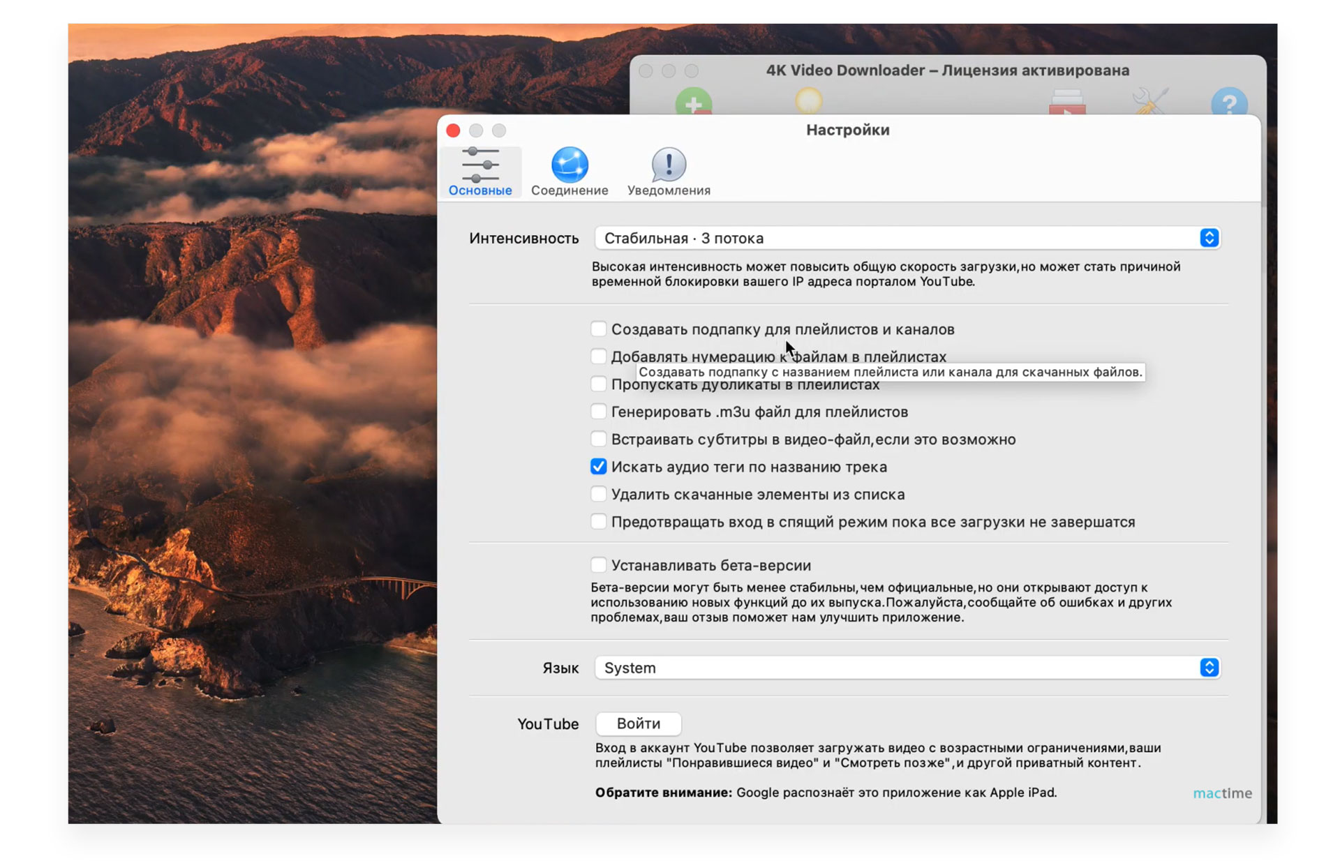Image resolution: width=1340 pixels, height=863 pixels.
Task: Toggle Устанавливать бета-версии checkbox
Action: click(x=598, y=565)
